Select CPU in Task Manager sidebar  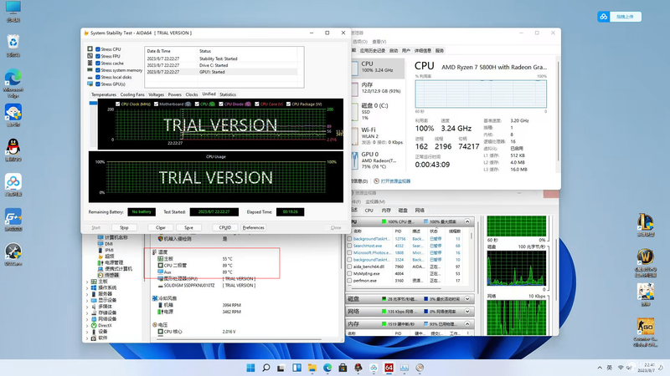point(378,67)
